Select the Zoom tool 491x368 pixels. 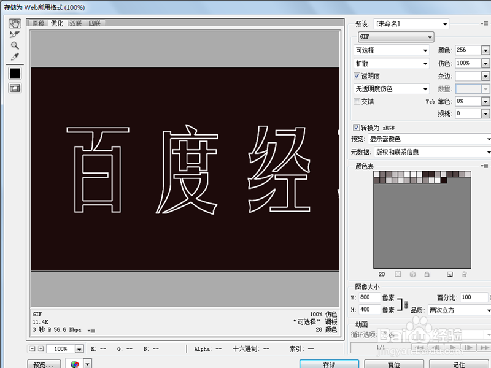point(15,45)
